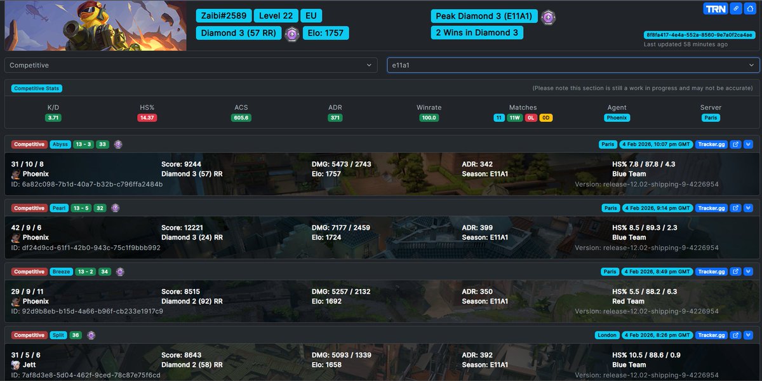
Task: Click the Winrate value 100.0
Action: (x=429, y=117)
